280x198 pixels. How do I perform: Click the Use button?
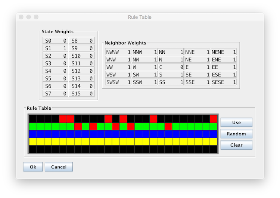(x=236, y=122)
